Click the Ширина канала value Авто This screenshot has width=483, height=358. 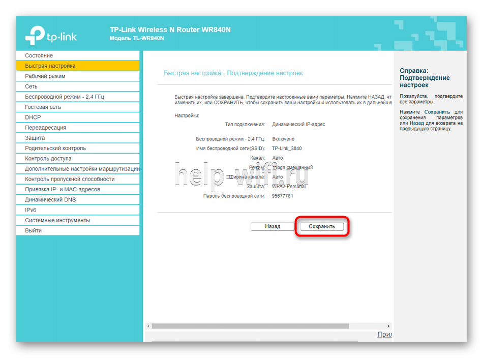tap(278, 177)
